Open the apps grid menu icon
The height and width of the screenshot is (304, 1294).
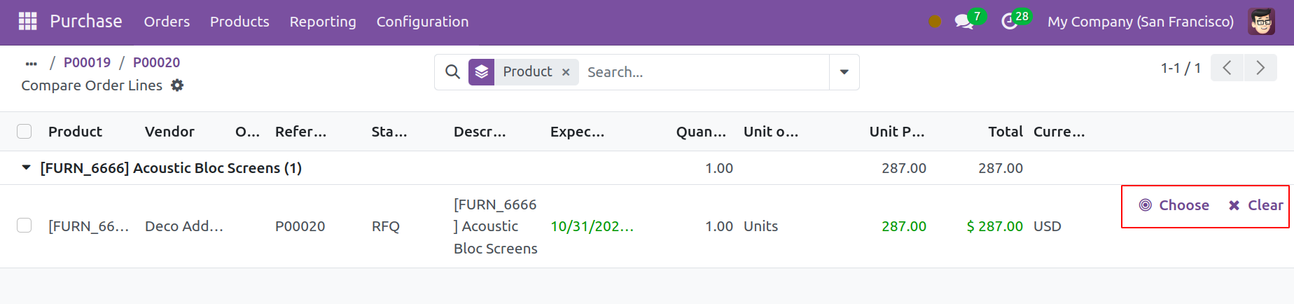(x=27, y=22)
